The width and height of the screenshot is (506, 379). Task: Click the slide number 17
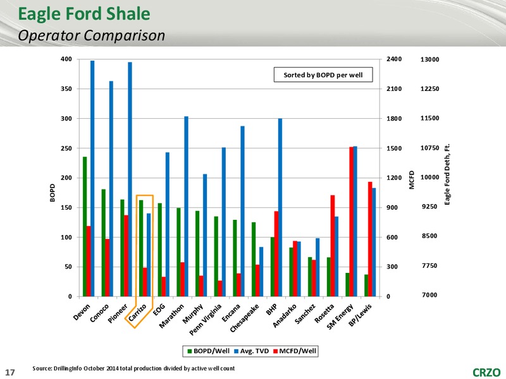coord(10,372)
